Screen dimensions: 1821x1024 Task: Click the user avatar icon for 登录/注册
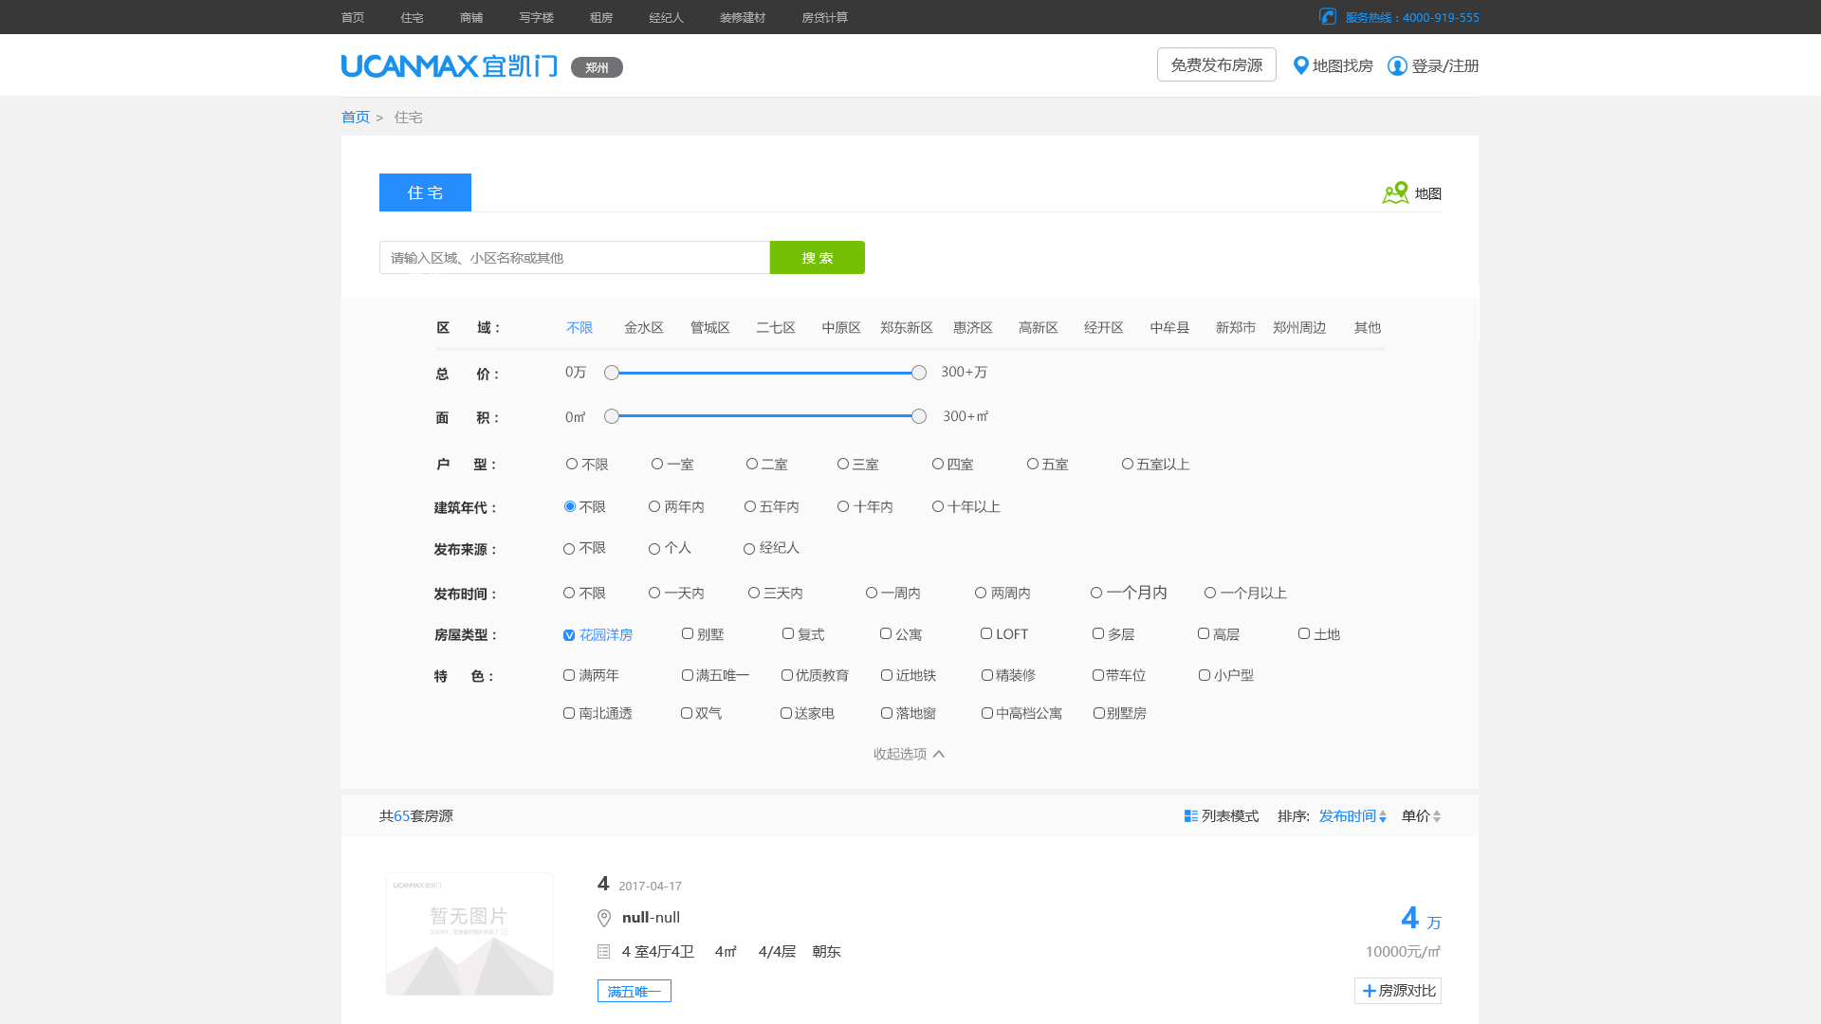pyautogui.click(x=1397, y=65)
